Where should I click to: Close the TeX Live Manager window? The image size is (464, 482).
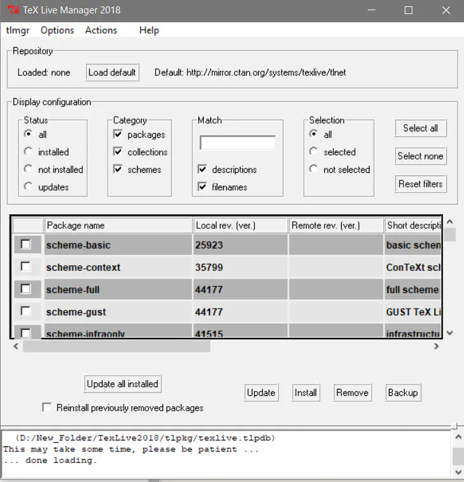[x=446, y=10]
